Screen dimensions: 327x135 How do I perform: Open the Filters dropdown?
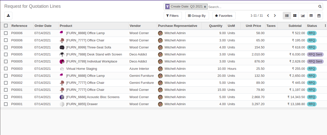173,16
